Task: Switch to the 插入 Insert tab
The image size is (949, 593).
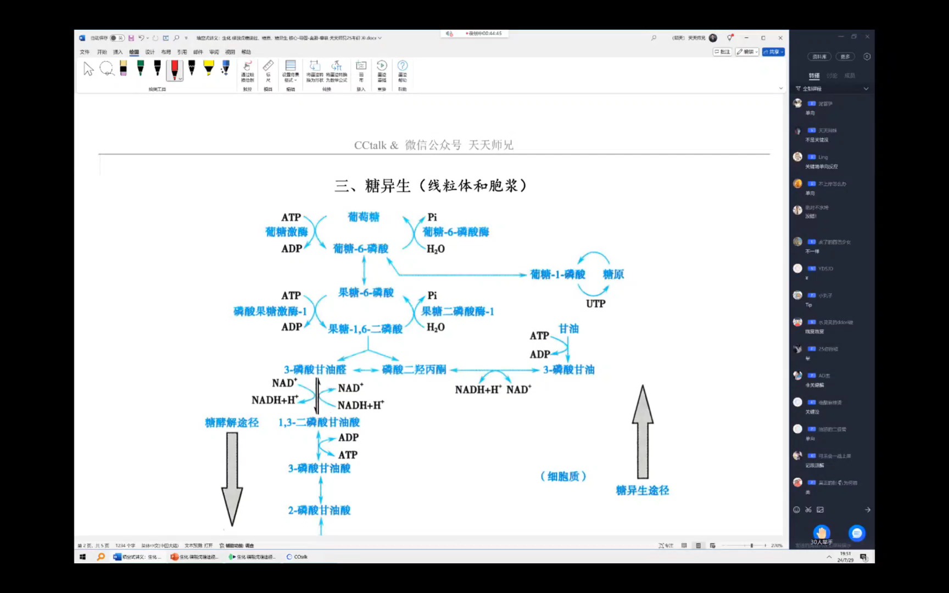Action: pyautogui.click(x=118, y=52)
